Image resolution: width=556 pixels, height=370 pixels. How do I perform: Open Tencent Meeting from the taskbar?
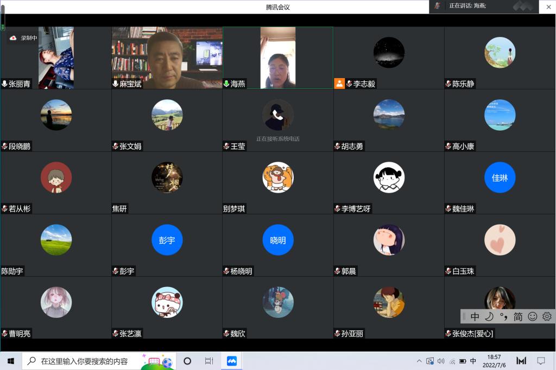coord(232,361)
